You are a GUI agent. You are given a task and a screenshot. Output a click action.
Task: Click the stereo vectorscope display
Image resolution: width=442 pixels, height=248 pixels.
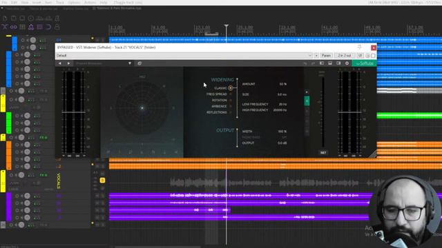[142, 107]
